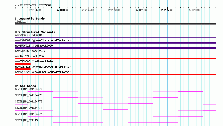Open variant nsv469709 (Locke2006) label
Screen dimensions: 223x126
[x=31, y=56]
